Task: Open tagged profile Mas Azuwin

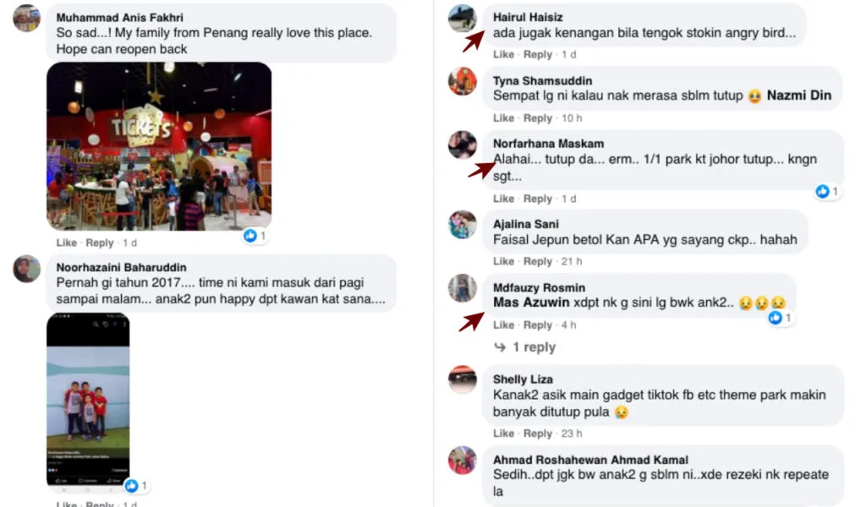Action: pos(531,303)
